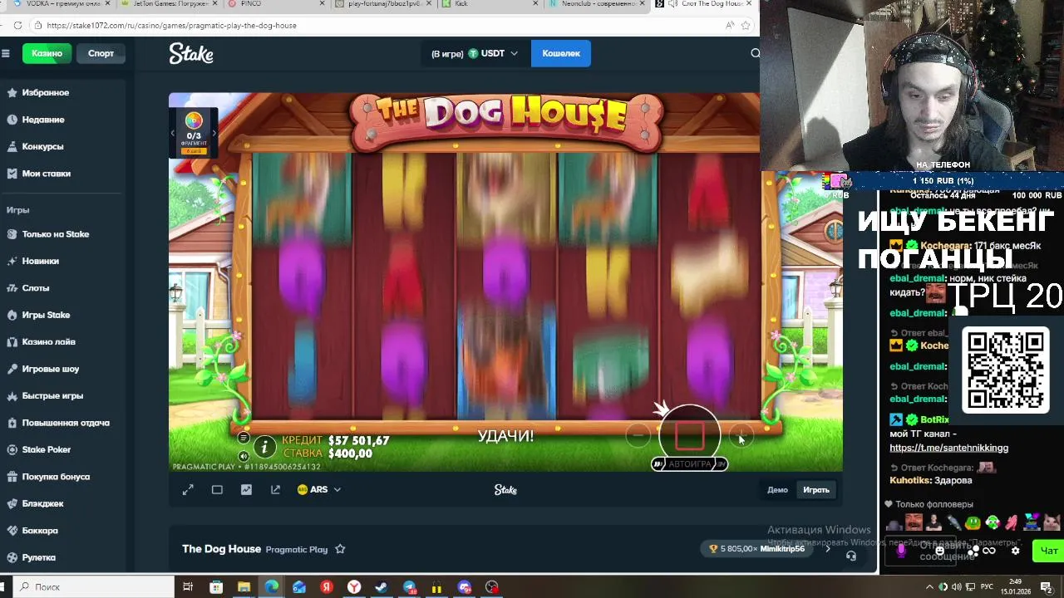This screenshot has height=598, width=1064.
Task: Pop out the game window
Action: click(x=275, y=490)
